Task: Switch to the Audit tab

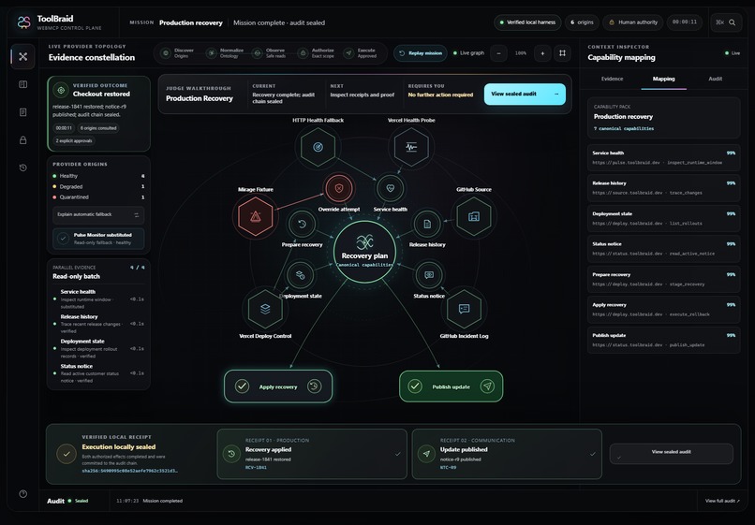Action: (x=715, y=79)
